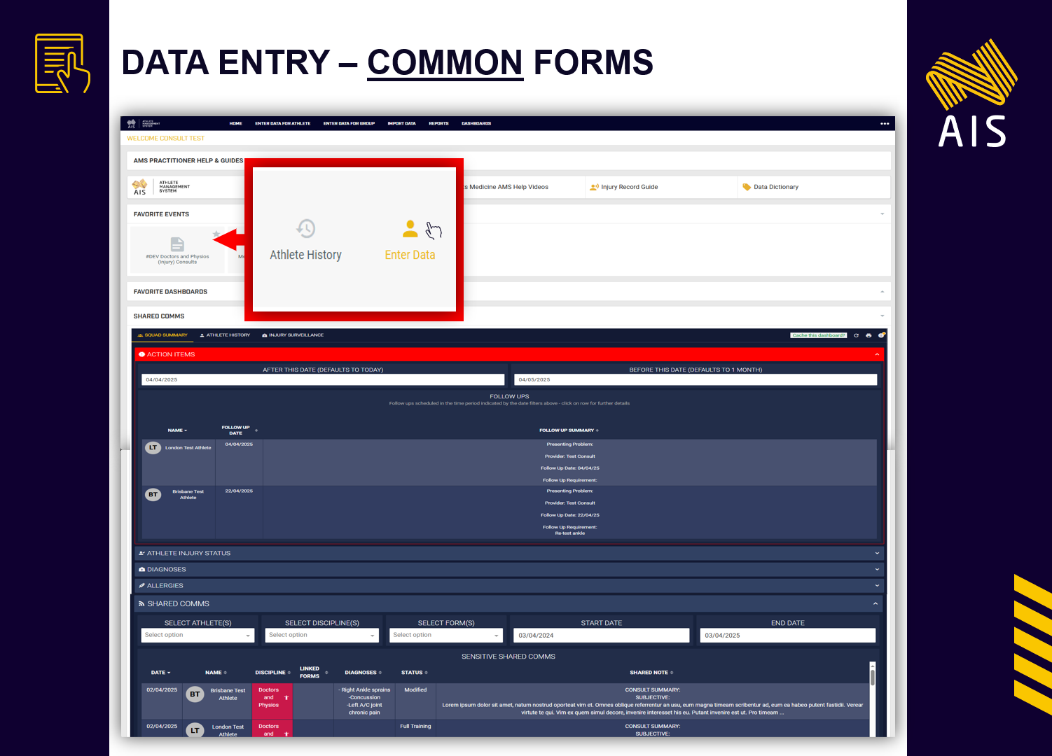Open the Data Dictionary link
Viewport: 1052px width, 756px height.
776,187
